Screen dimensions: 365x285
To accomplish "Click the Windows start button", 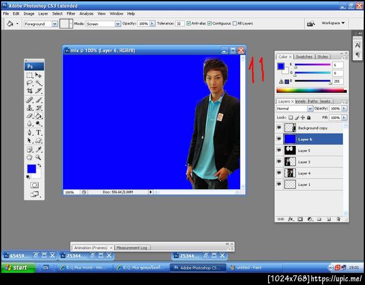I will [x=18, y=267].
